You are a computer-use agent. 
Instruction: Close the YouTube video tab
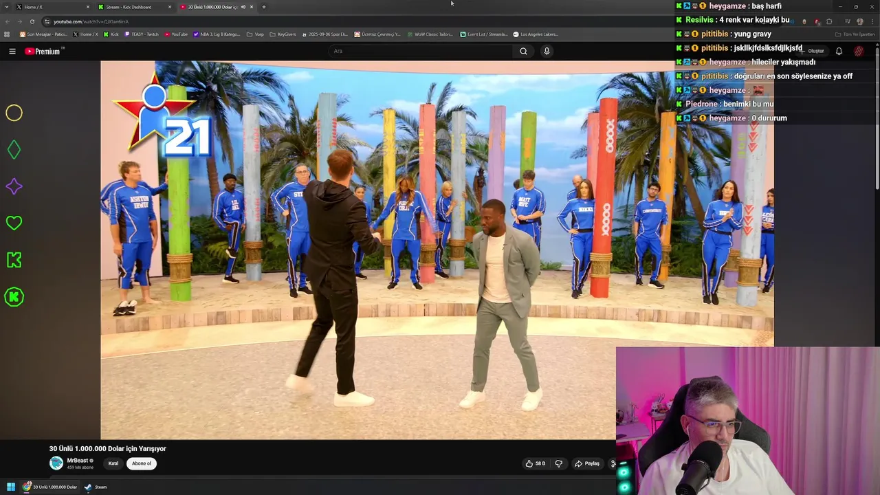pos(252,7)
